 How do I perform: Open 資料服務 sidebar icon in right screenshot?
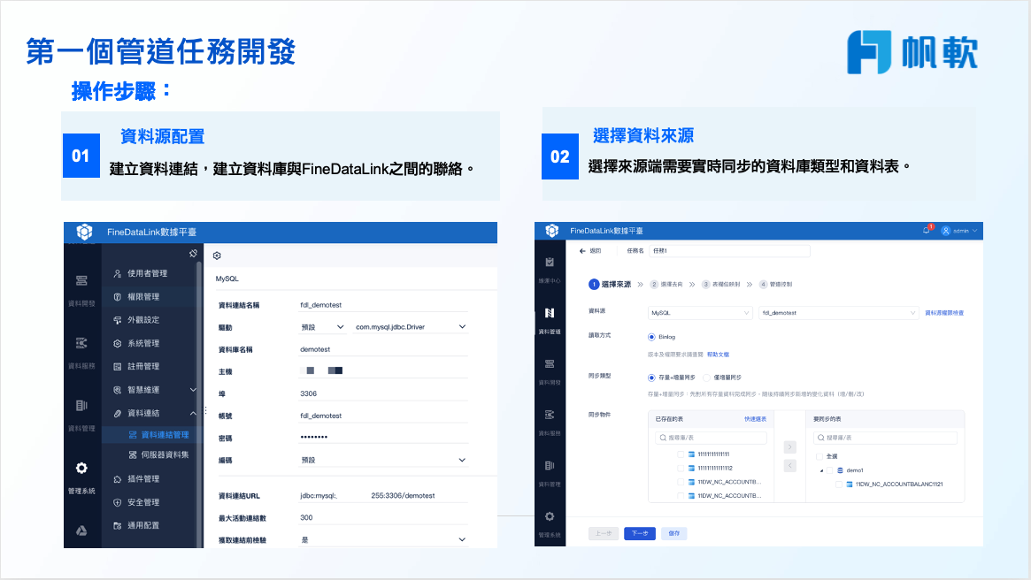(x=549, y=415)
